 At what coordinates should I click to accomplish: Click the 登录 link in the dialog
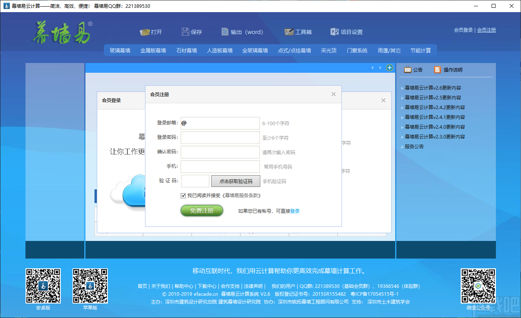coord(295,210)
